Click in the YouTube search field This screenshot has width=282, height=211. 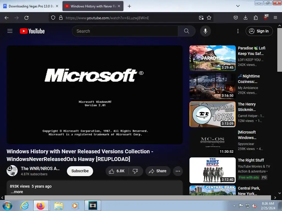tap(125, 31)
